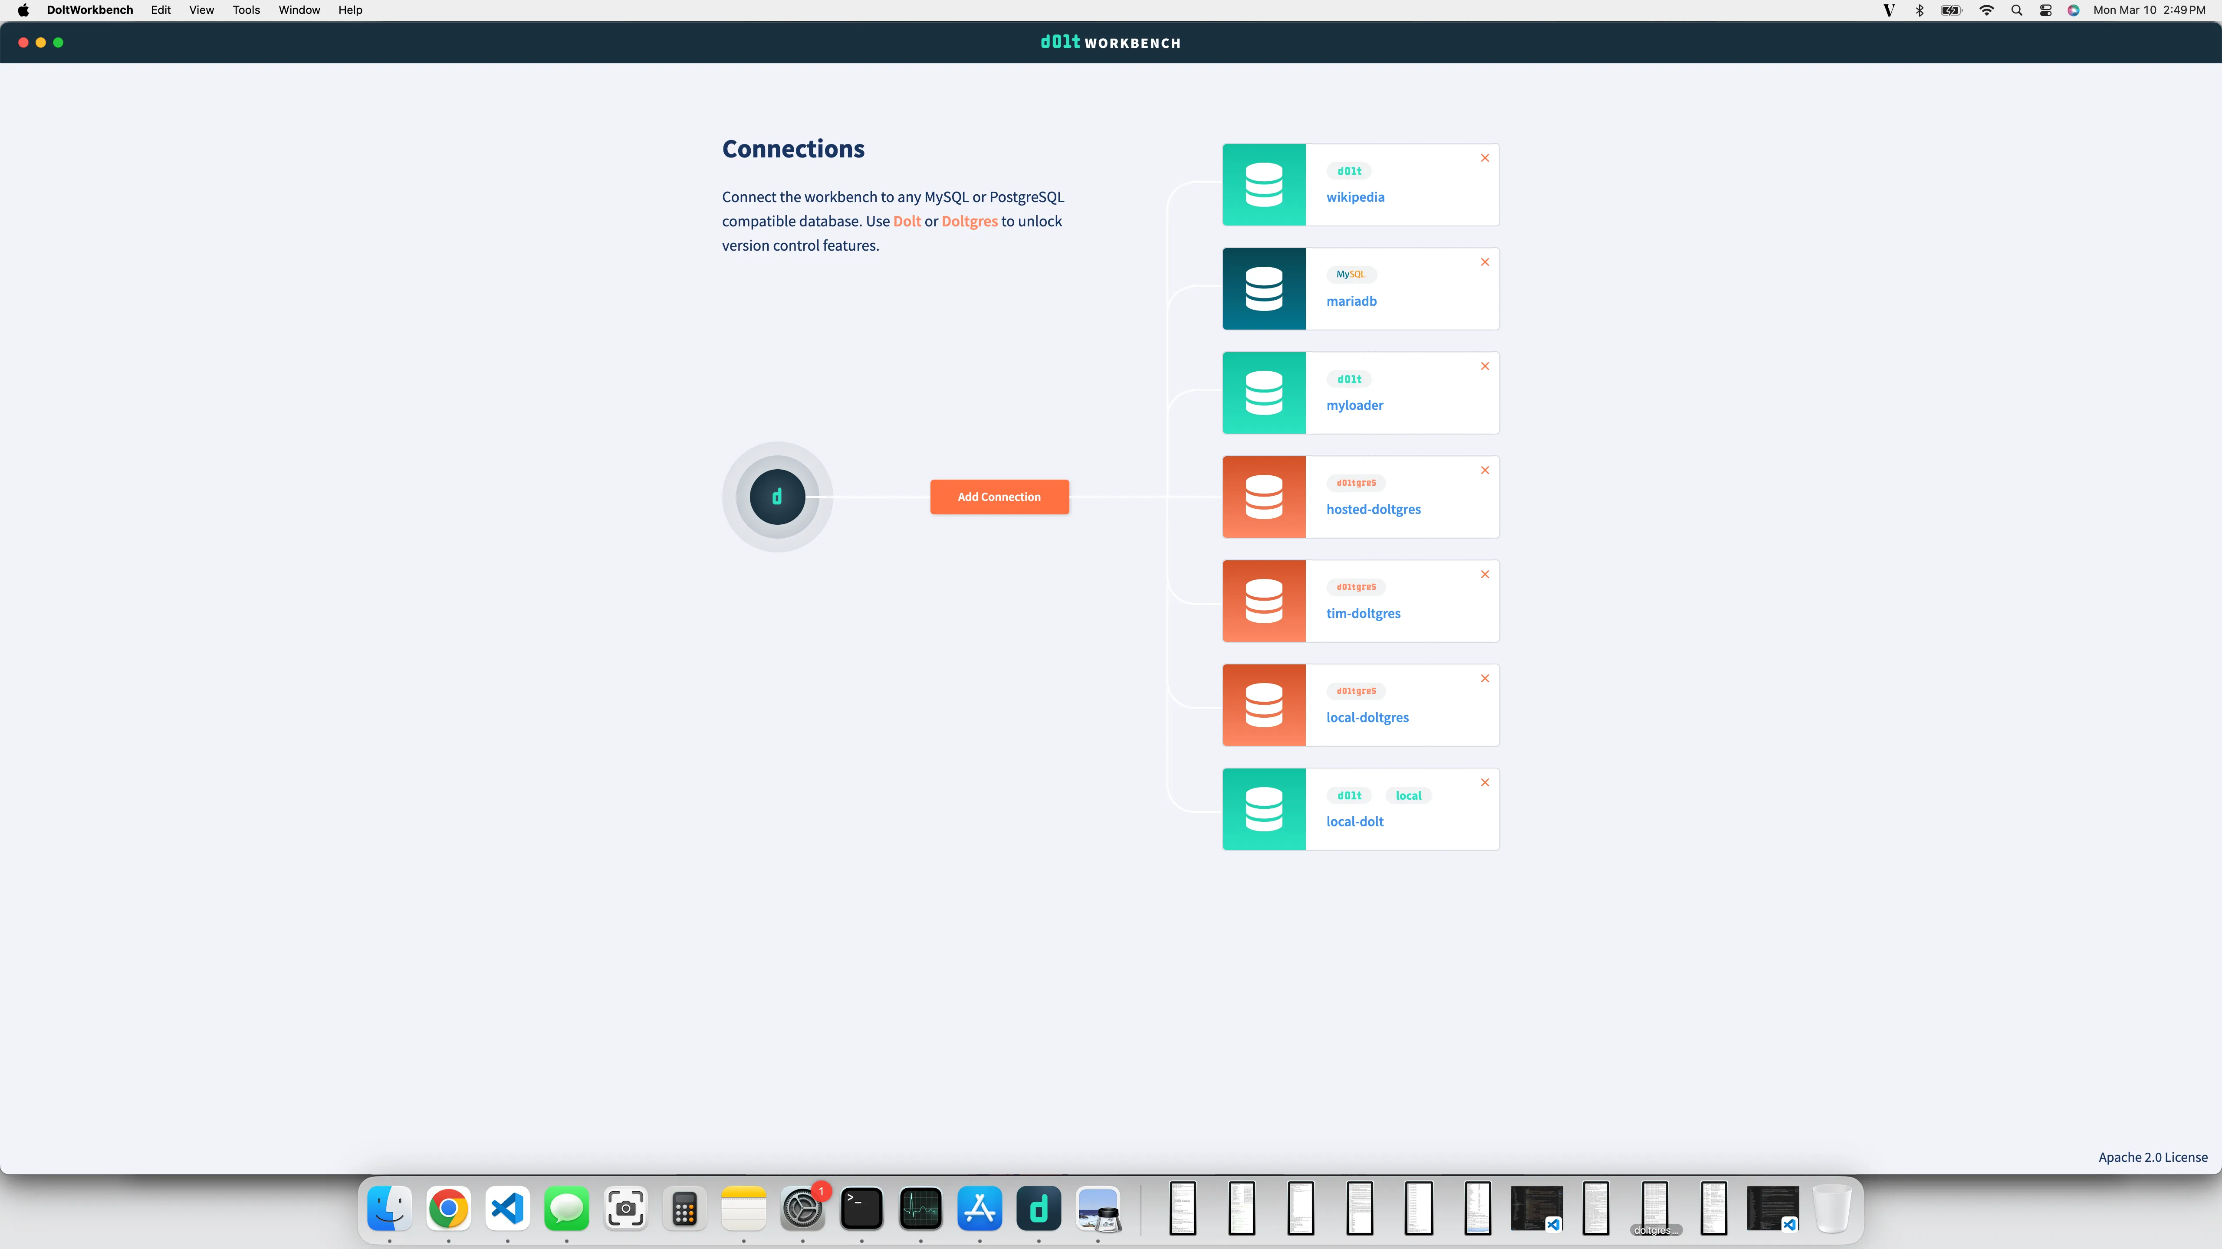Open the Help menu
2222x1249 pixels.
click(349, 10)
